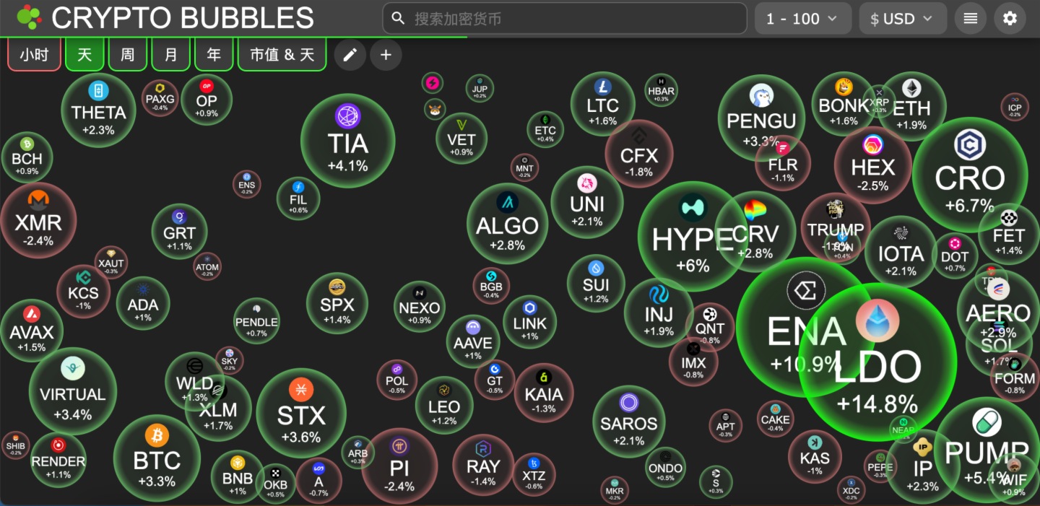Toggle the 周 (week) timeframe
Viewport: 1040px width, 506px height.
[128, 55]
